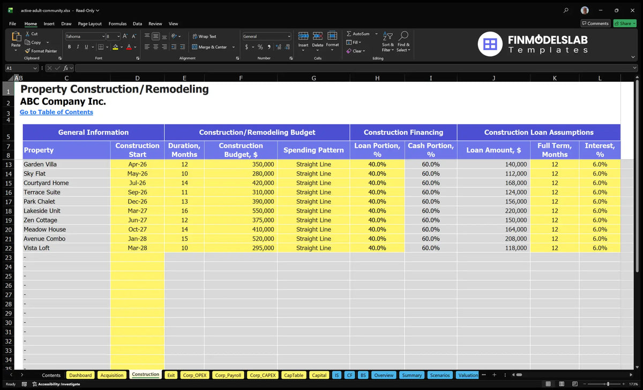This screenshot has height=390, width=643.
Task: Set Middle Align vertical alignment
Action: (155, 36)
